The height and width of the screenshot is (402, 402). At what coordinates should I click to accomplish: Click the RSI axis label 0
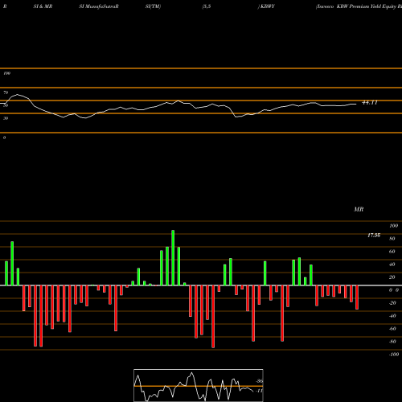(x=4, y=137)
